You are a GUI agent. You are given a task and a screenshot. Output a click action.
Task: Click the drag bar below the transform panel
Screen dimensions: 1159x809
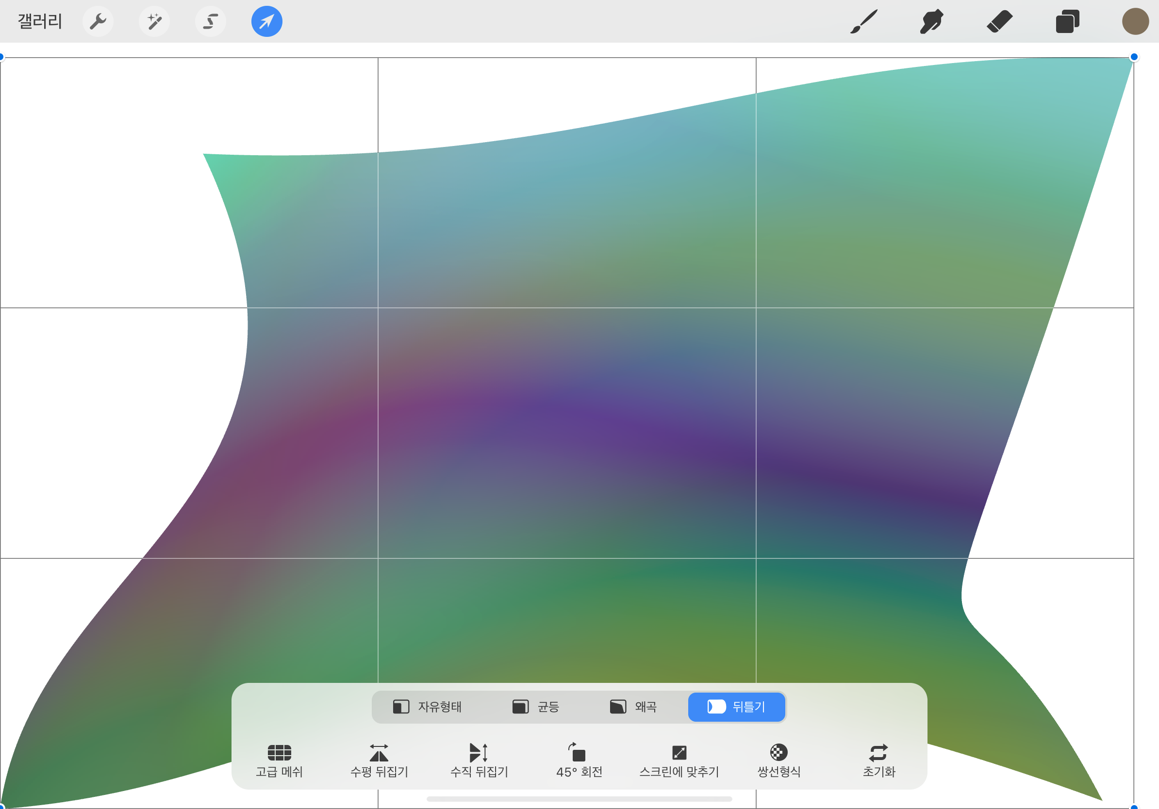point(579,799)
